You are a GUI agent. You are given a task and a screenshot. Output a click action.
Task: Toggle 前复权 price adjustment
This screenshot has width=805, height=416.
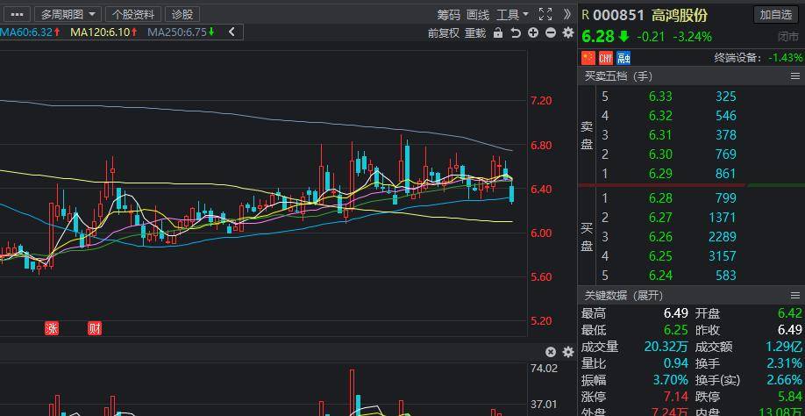(x=443, y=33)
